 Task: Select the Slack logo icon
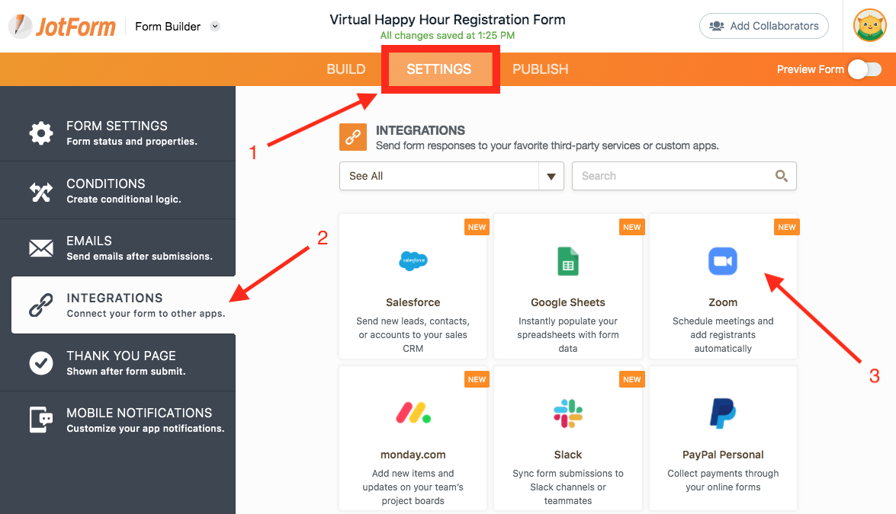point(568,413)
